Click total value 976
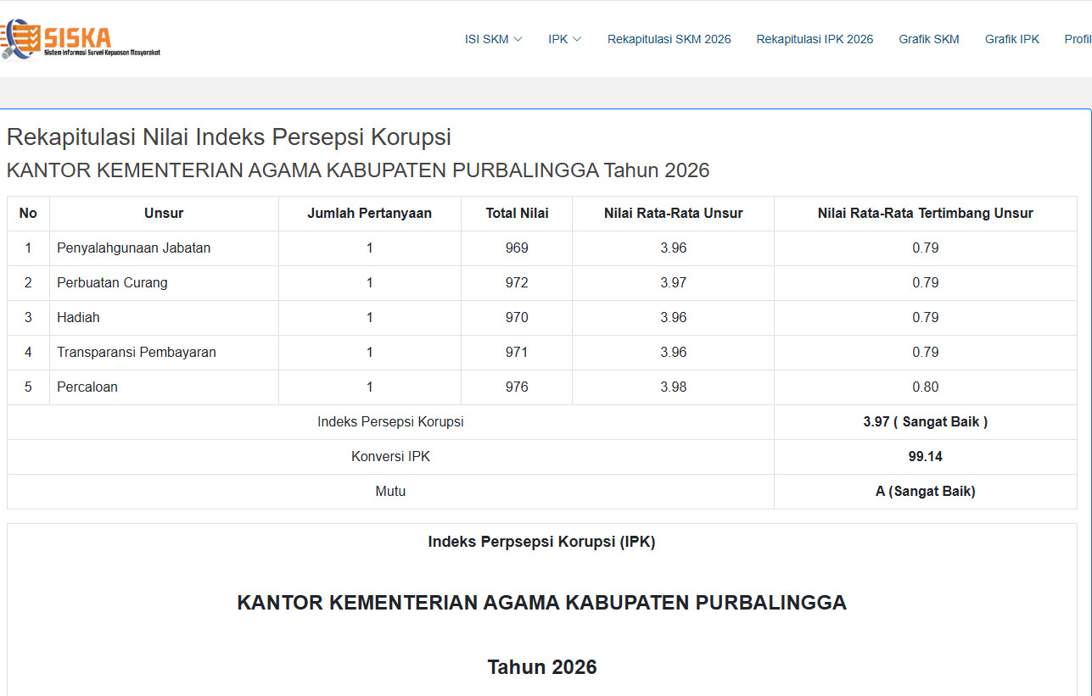This screenshot has height=696, width=1092. [517, 387]
